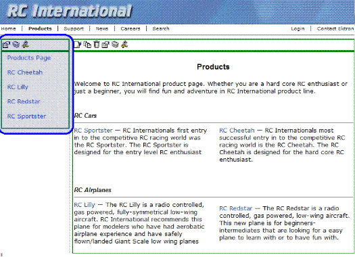Click the RC Airplanes section heading
The image size is (355, 257).
93,190
